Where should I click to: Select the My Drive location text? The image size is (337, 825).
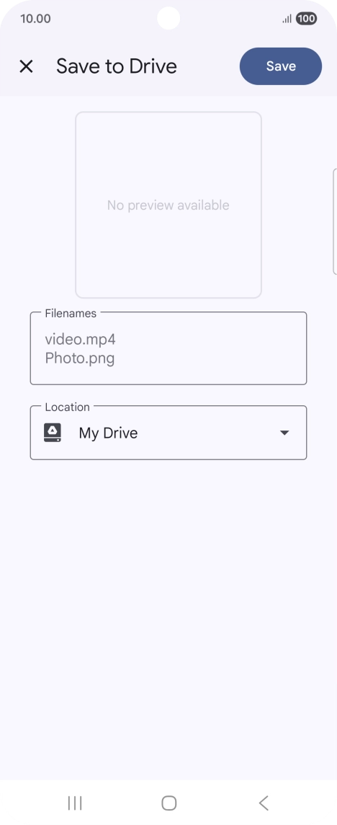tap(108, 433)
